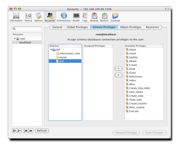
Task: Open the Service toolbar section
Action: click(28, 17)
